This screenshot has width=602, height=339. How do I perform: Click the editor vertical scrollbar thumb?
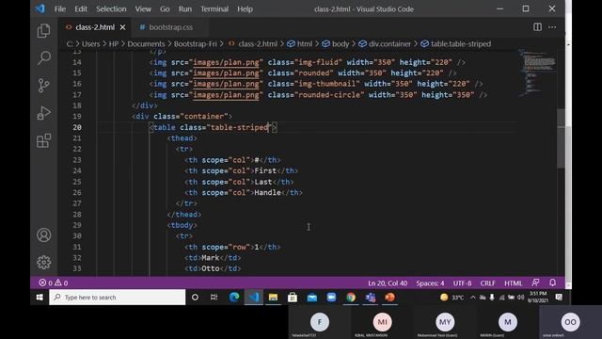pyautogui.click(x=561, y=138)
